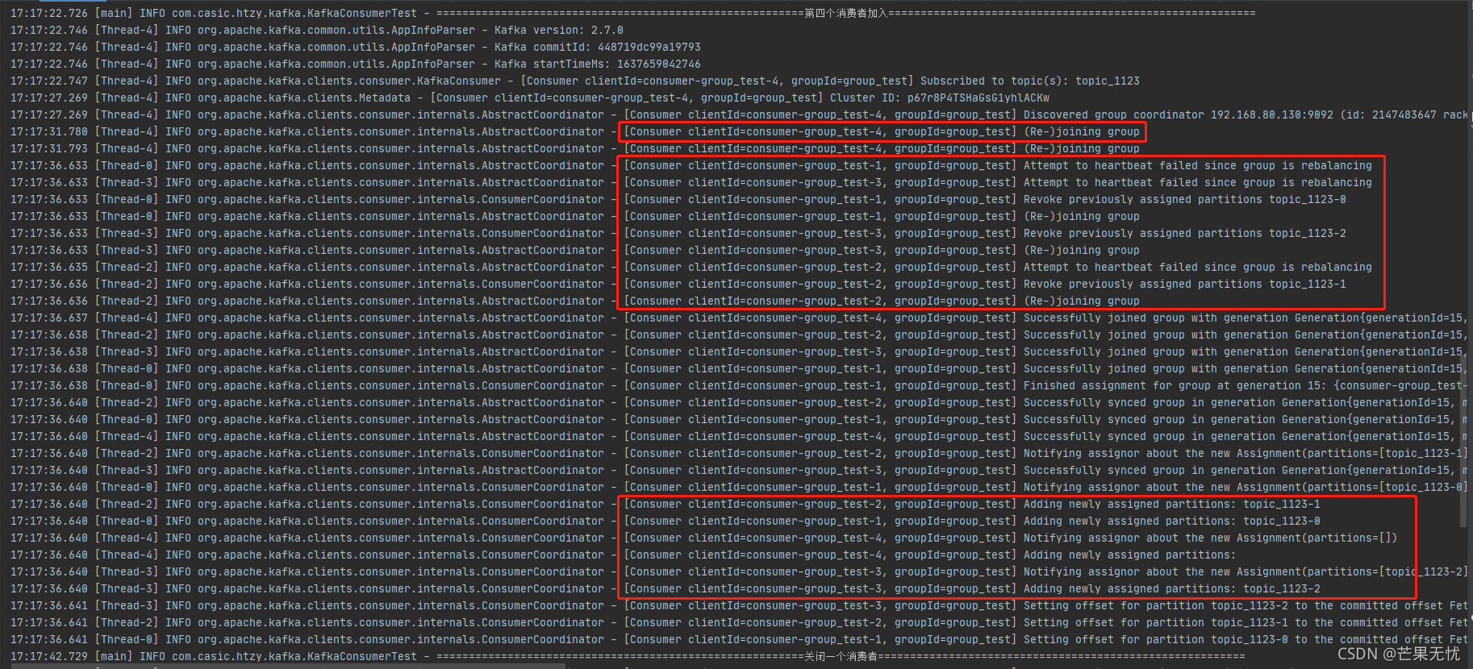Click test-2 'Notifying assignor about the new Assignment'
The width and height of the screenshot is (1473, 669).
tap(1246, 453)
